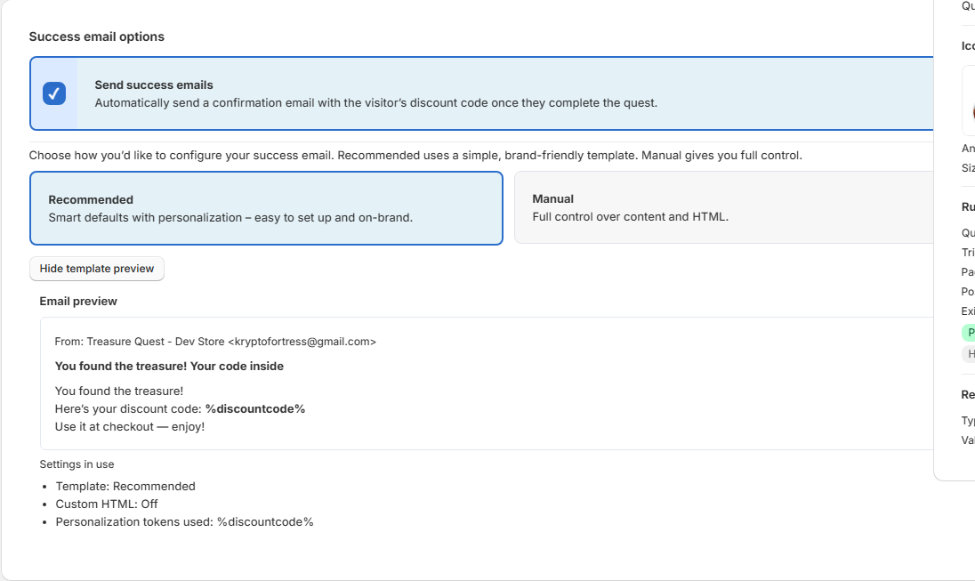Click the Success email options heading
The height and width of the screenshot is (581, 975).
point(97,36)
